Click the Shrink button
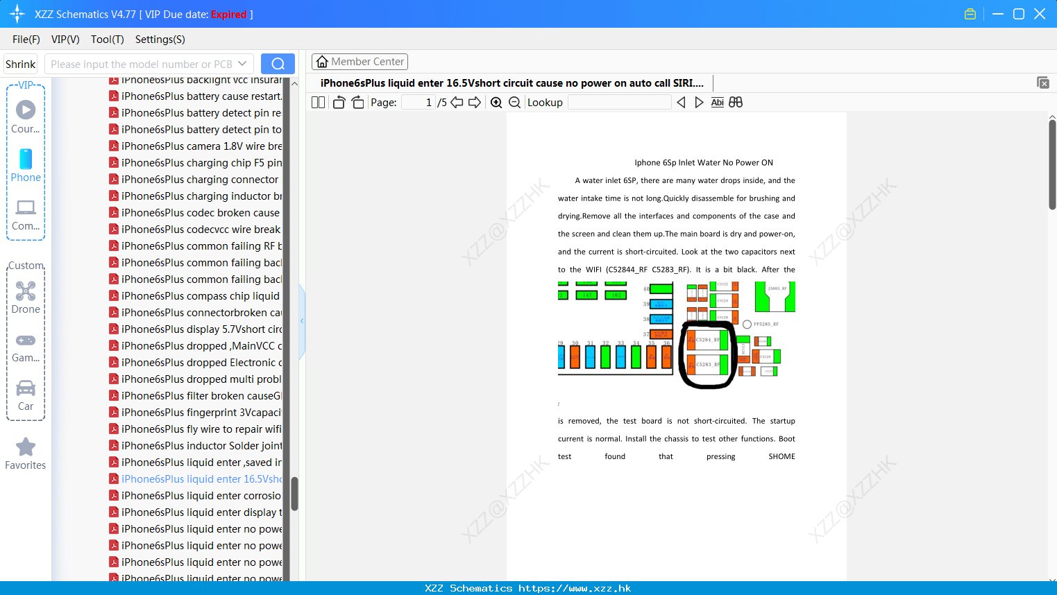This screenshot has width=1057, height=595. click(x=21, y=64)
